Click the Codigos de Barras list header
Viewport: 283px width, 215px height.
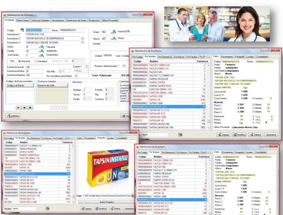20,86
